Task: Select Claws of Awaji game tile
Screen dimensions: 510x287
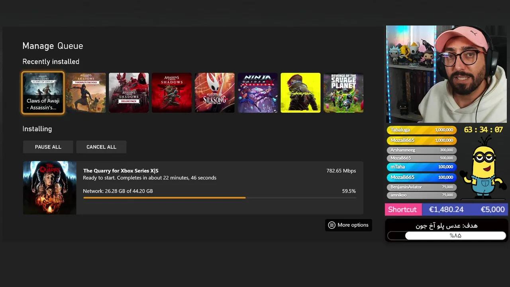Action: click(43, 93)
